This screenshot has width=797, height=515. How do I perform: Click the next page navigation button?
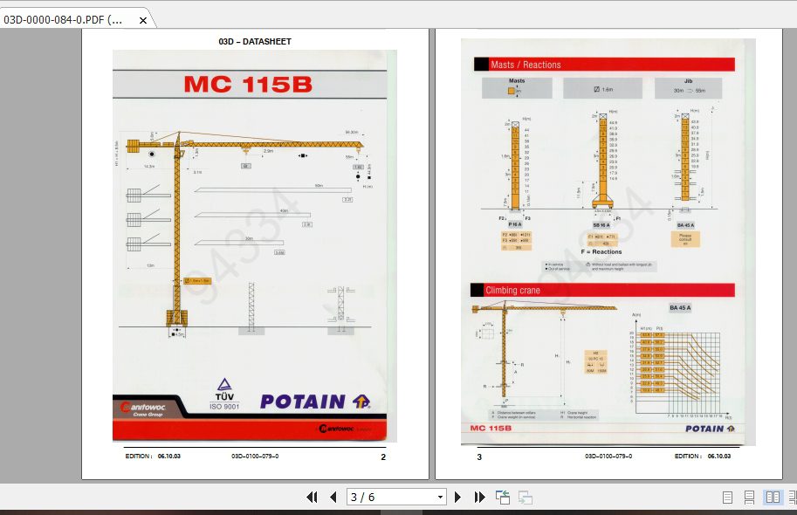pos(458,497)
